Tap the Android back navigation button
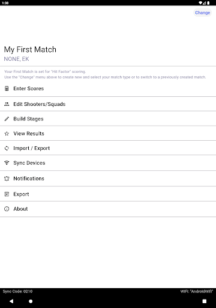This screenshot has width=216, height=308. coord(11,301)
